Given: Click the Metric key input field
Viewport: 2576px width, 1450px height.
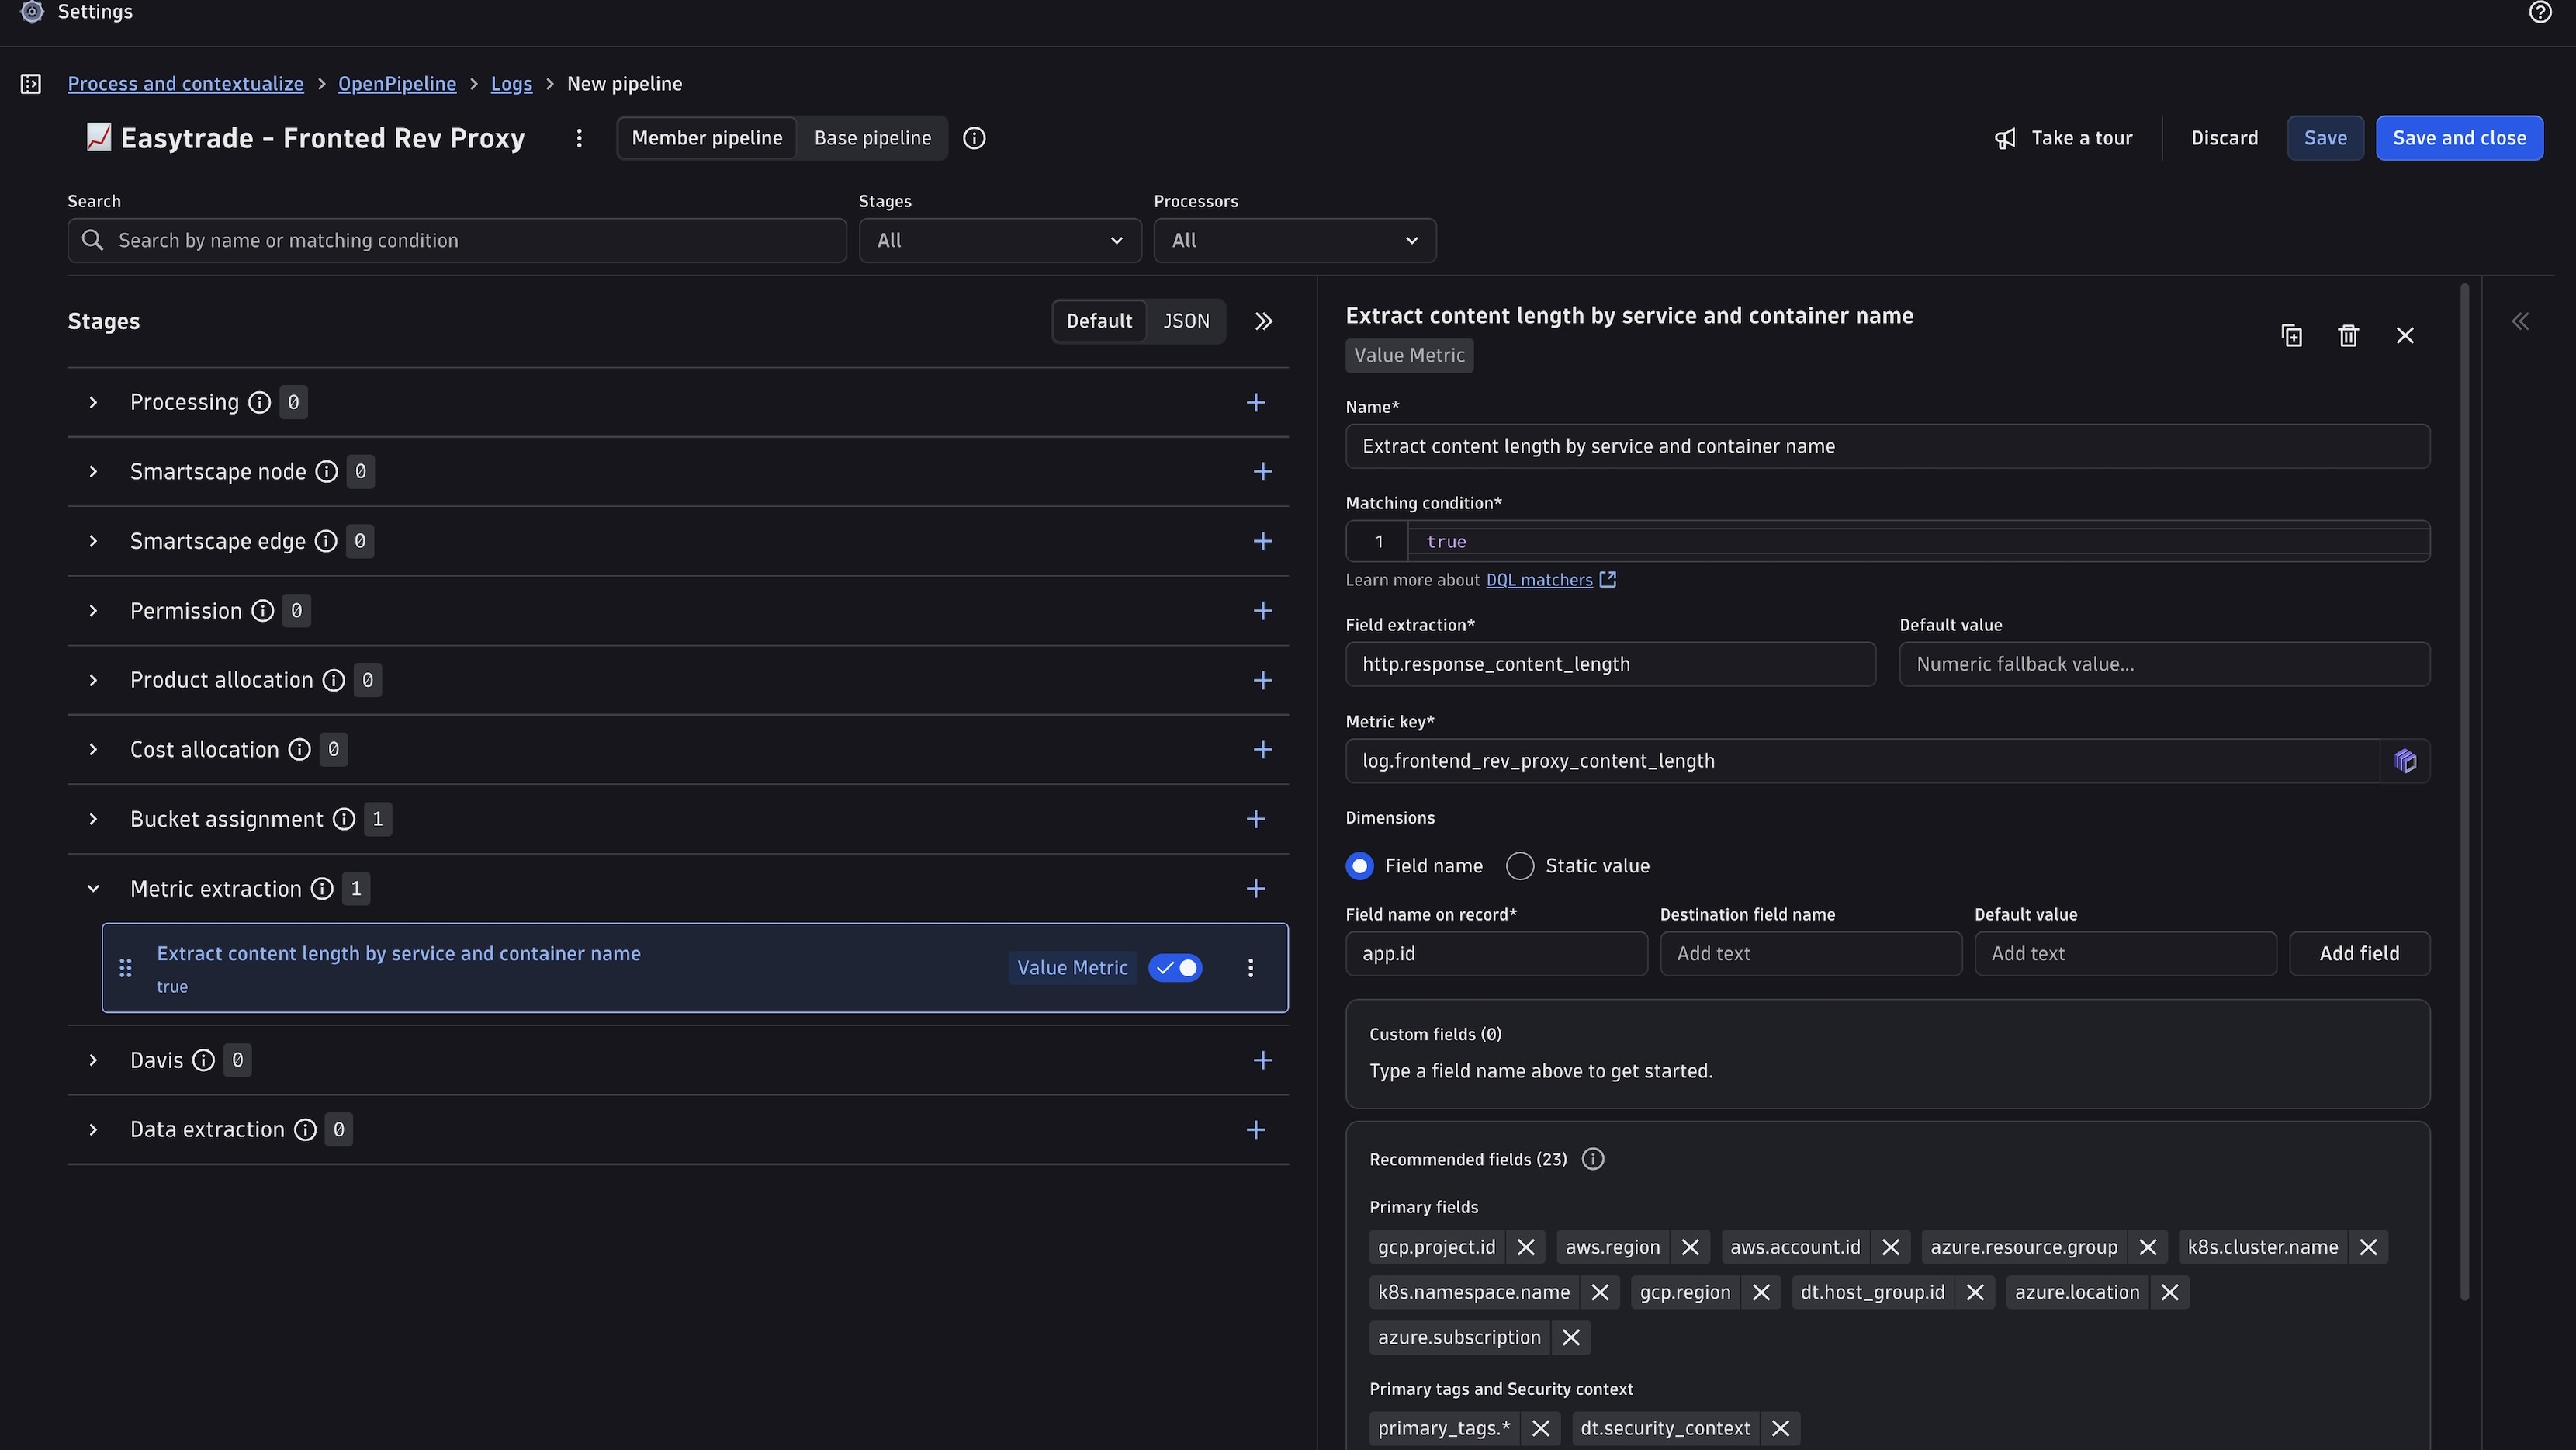Looking at the screenshot, I should (1862, 761).
